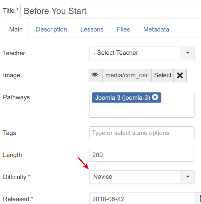Click the Tags options field

click(x=142, y=133)
